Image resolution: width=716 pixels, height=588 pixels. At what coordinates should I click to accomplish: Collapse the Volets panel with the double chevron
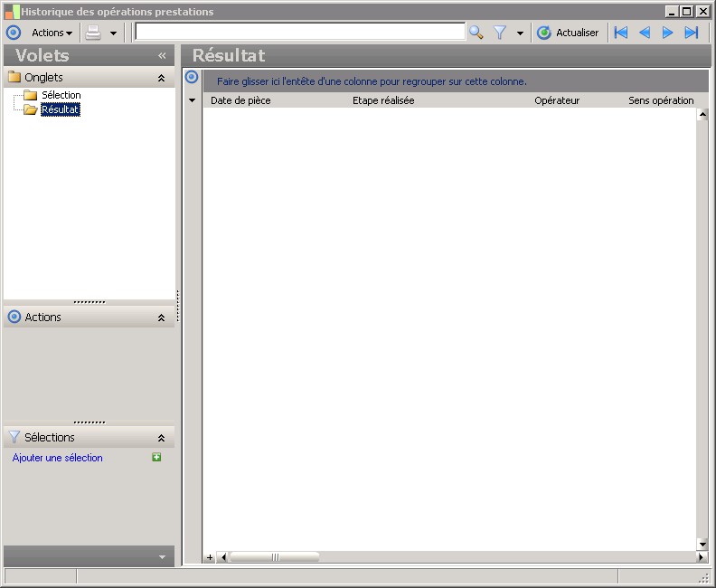(162, 56)
